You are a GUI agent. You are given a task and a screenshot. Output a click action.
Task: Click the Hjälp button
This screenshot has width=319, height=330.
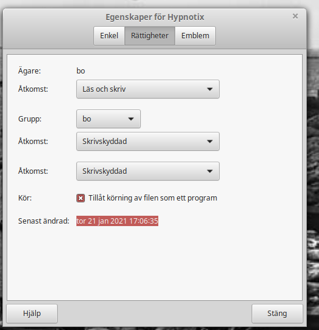pyautogui.click(x=32, y=314)
